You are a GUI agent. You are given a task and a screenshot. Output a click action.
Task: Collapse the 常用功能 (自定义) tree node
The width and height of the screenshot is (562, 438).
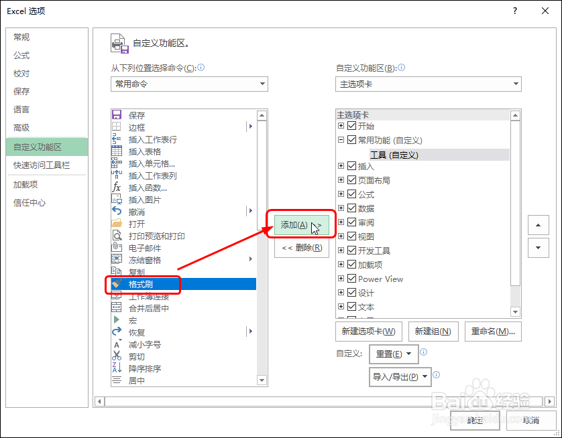pos(341,140)
